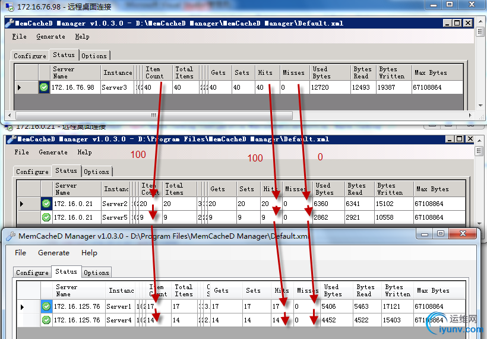Select row pointer arrow for Server2 row
Image resolution: width=487 pixels, height=339 pixels.
(21, 204)
